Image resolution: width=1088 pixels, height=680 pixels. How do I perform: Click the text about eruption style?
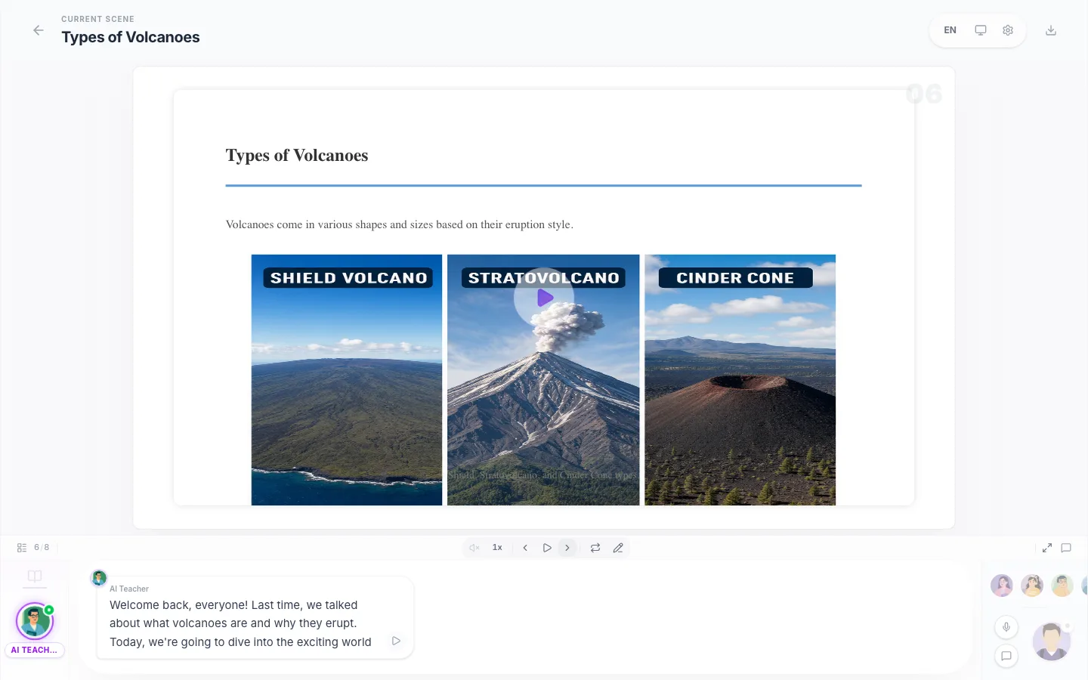400,224
